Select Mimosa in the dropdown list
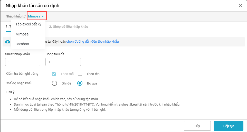 22,34
